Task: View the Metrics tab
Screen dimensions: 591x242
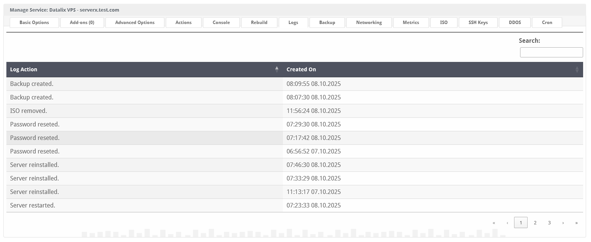Action: [x=411, y=23]
